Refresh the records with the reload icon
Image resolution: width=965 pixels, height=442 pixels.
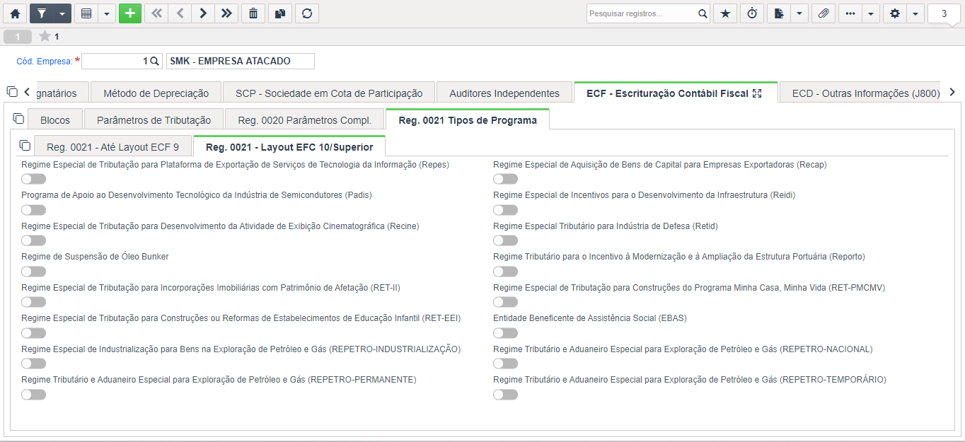[307, 13]
